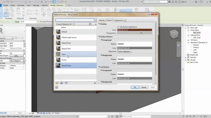Select the Graphics tab
Screen dimensions: 211x118
tap(109, 20)
